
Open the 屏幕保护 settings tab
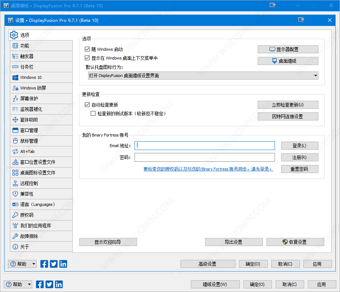click(41, 99)
